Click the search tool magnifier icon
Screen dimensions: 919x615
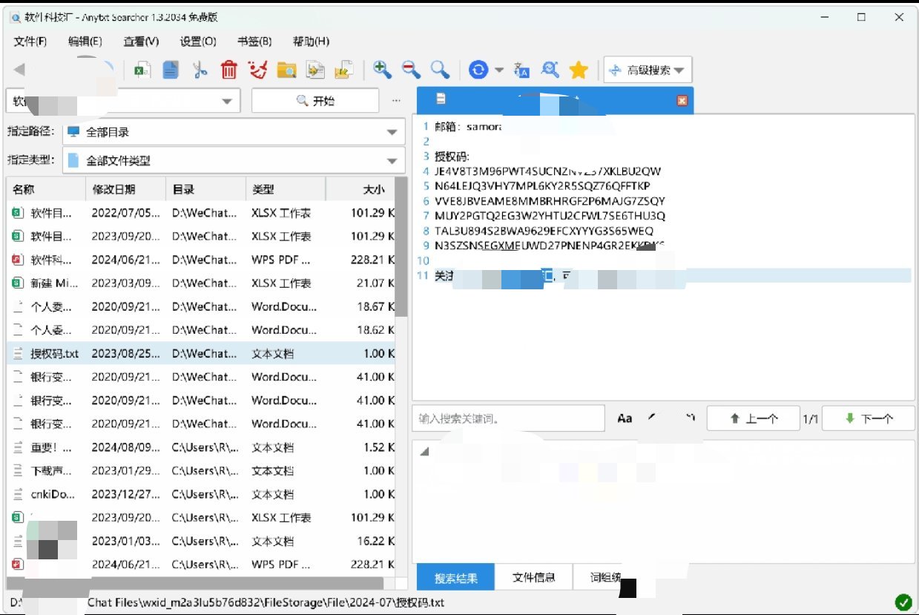550,70
